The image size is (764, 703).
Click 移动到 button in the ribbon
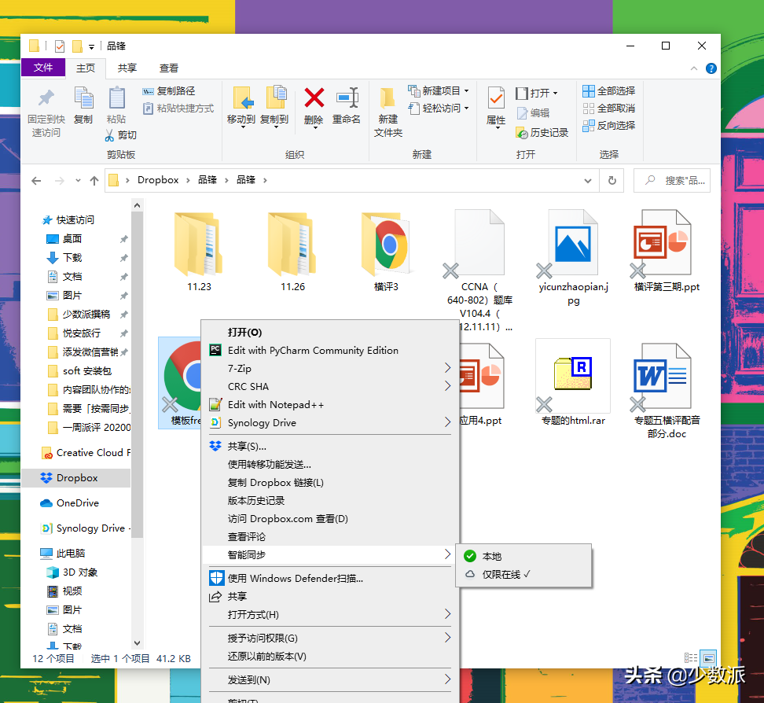pos(241,108)
